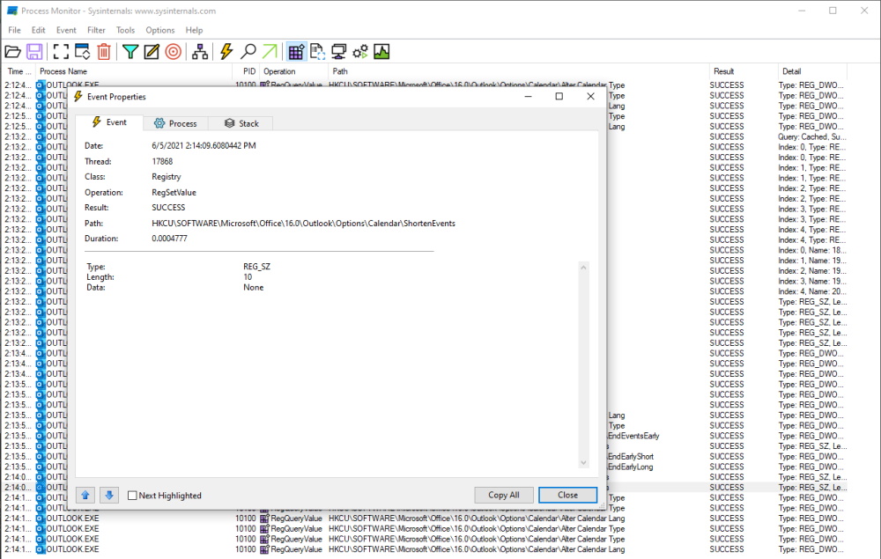
Task: Toggle Show Network Activity icon
Action: click(339, 52)
